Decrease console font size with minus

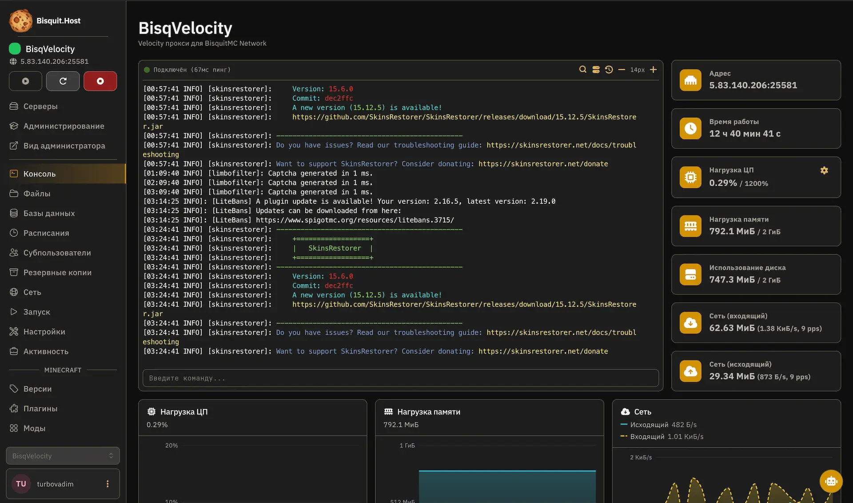(622, 70)
